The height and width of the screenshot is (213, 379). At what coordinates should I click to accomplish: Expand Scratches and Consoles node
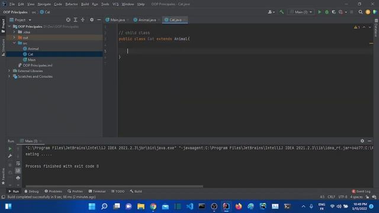point(9,76)
